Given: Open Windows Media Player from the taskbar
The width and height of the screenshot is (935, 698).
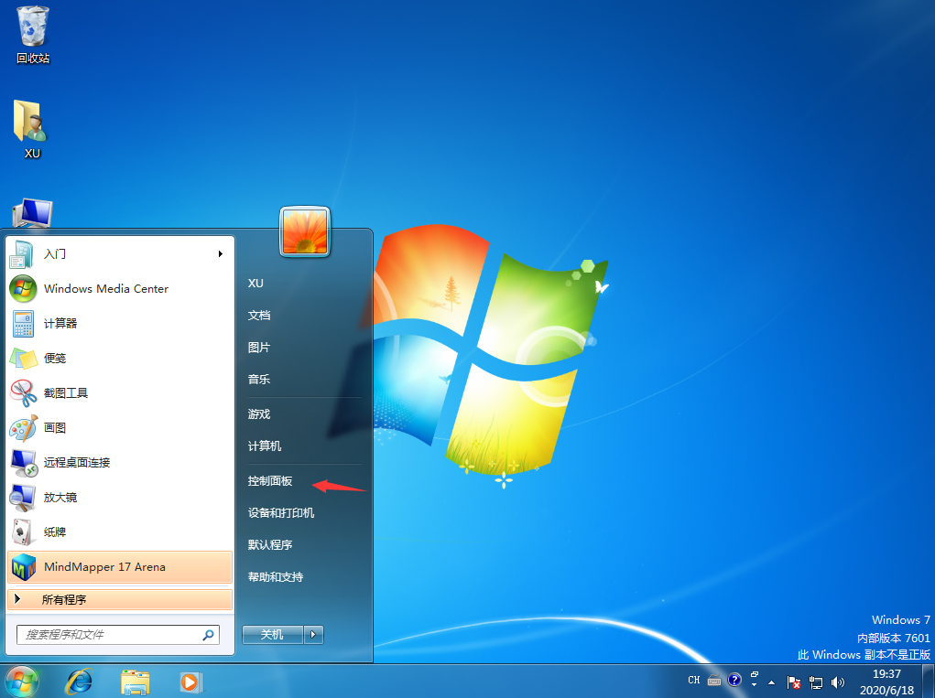Looking at the screenshot, I should [190, 682].
